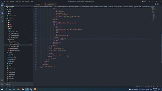Open the Cortana circle icon
The width and height of the screenshot is (162, 91).
tap(10, 89)
